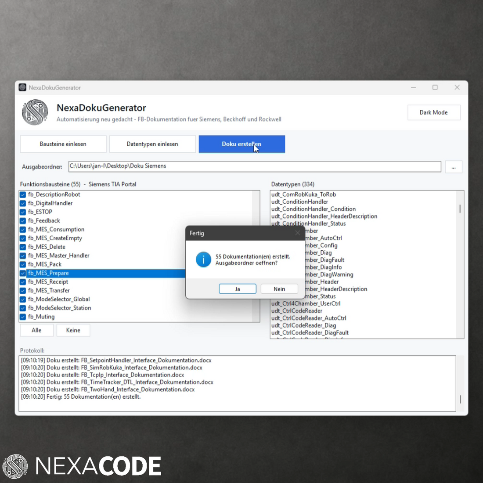Click log line FB_SimRobKuka_Interface_Dokumentation.docx
The image size is (483, 483).
(x=112, y=368)
